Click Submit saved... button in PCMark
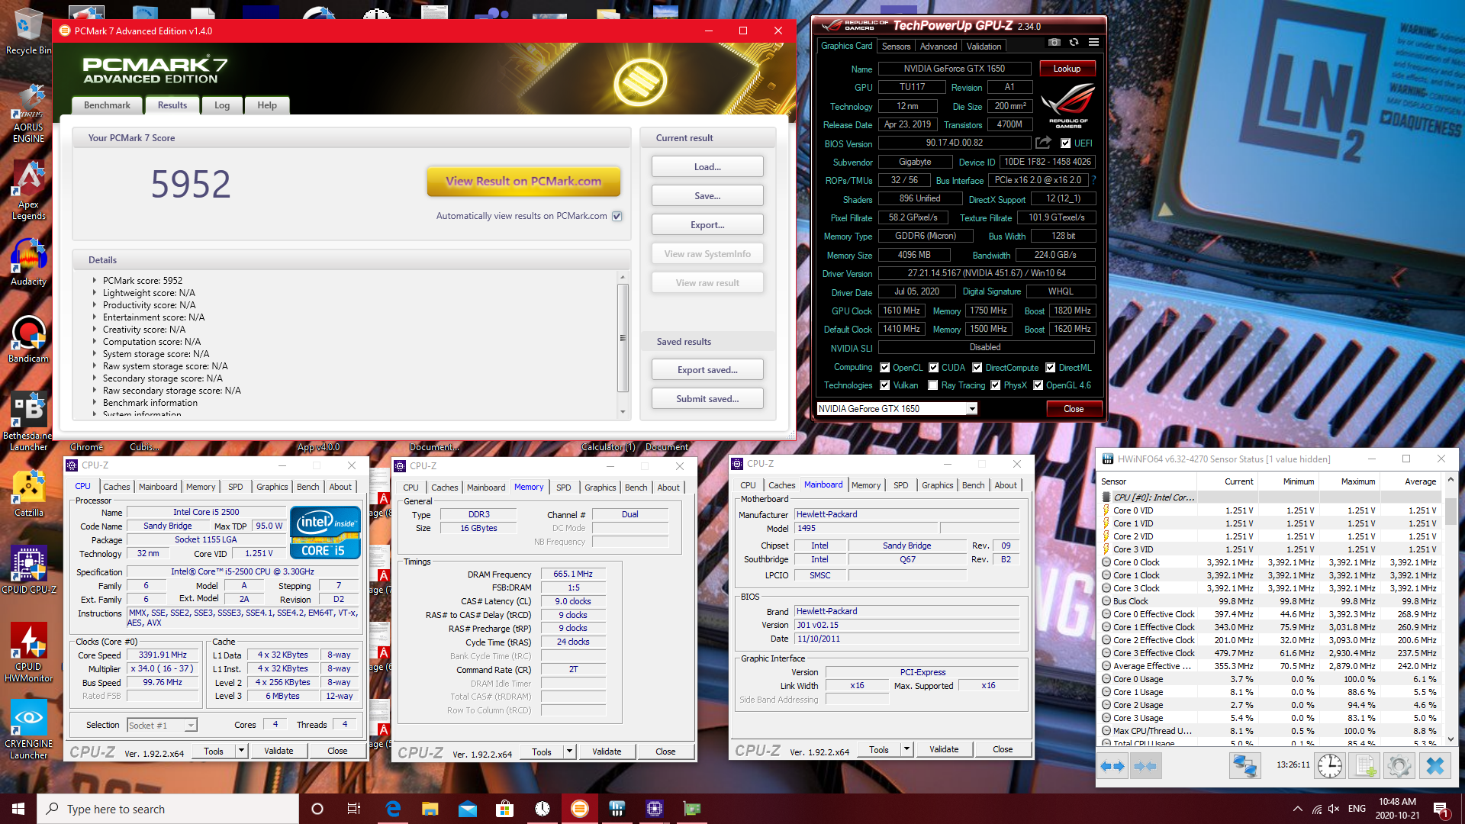This screenshot has width=1465, height=824. click(707, 399)
